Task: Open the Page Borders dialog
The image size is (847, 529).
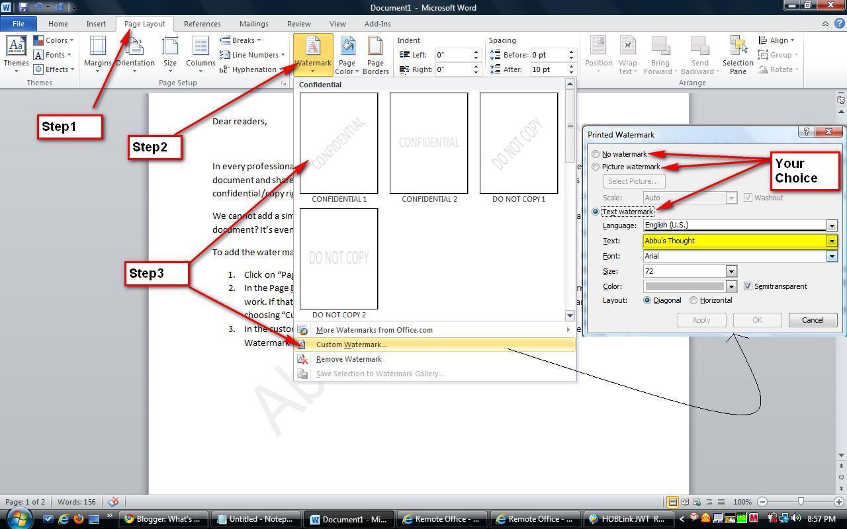Action: (375, 54)
